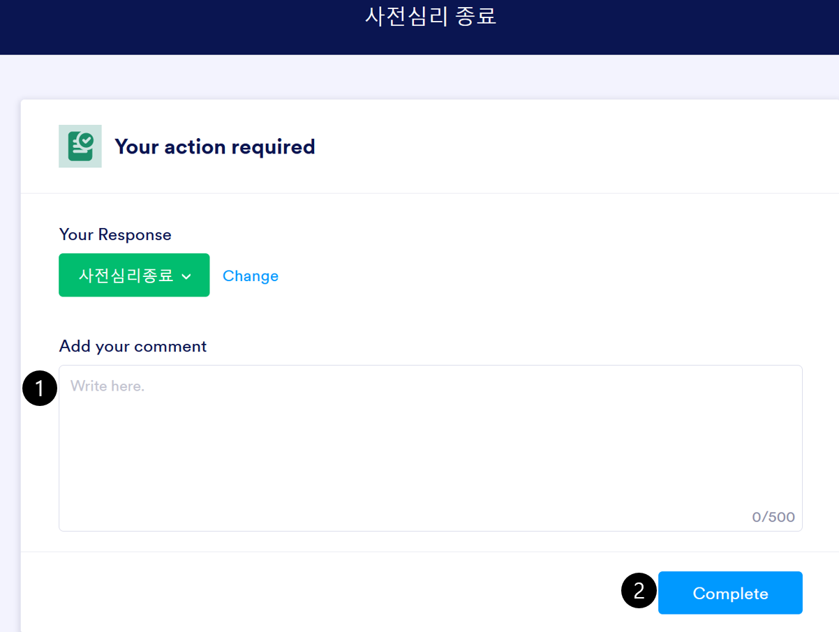Click the checkmark inside the document icon
Screen dimensions: 839x632
click(87, 140)
